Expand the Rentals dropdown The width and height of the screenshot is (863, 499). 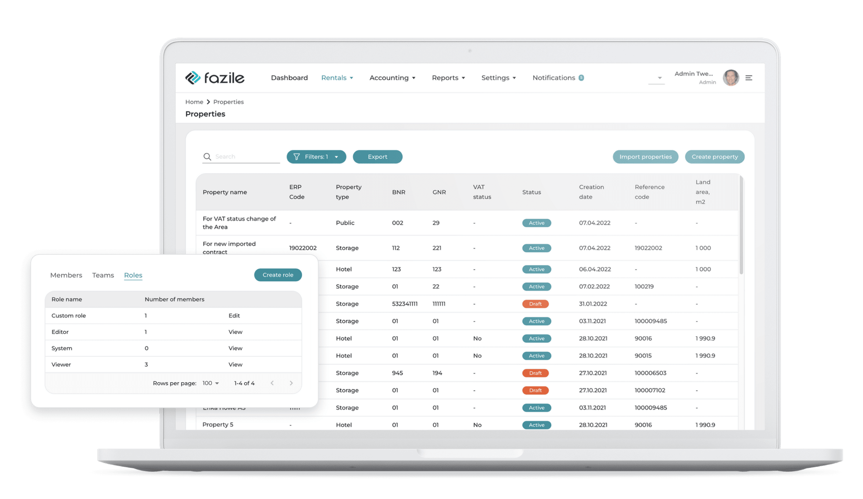click(x=337, y=78)
